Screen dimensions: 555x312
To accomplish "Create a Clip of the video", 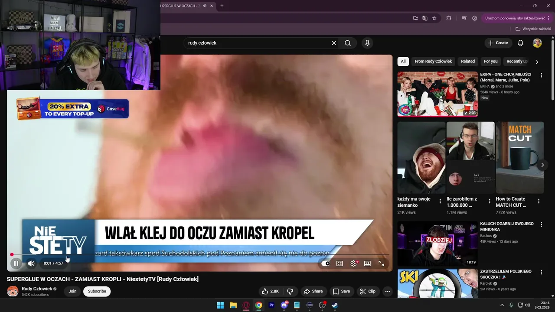I will click(368, 291).
